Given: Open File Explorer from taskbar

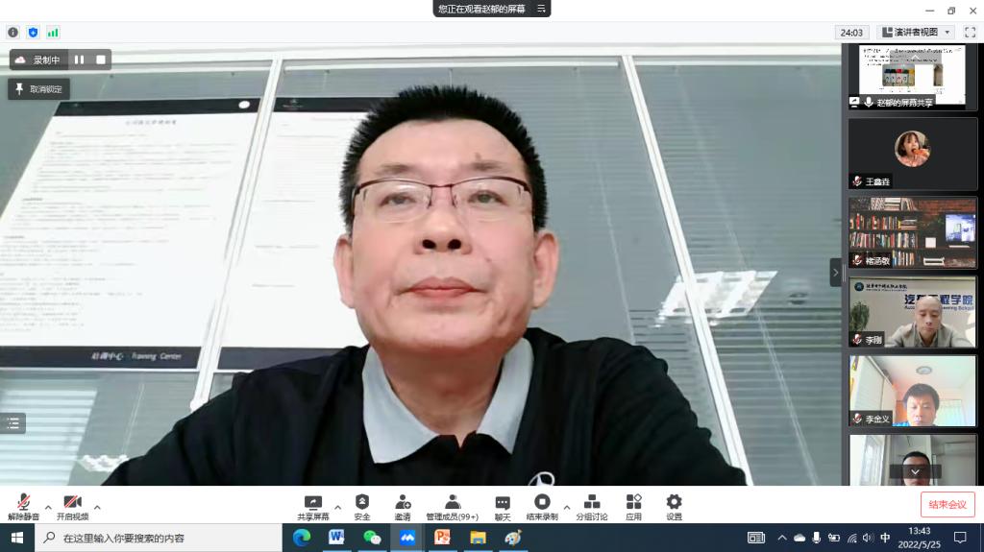Looking at the screenshot, I should tap(478, 538).
